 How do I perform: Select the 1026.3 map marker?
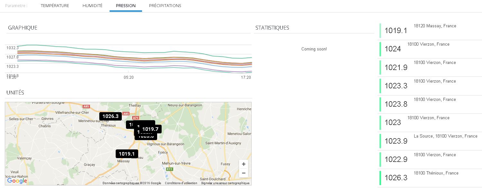pos(111,116)
